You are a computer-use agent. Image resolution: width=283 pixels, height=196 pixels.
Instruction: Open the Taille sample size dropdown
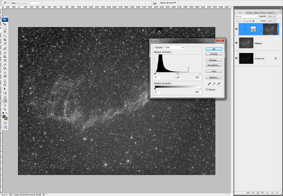[29, 3]
